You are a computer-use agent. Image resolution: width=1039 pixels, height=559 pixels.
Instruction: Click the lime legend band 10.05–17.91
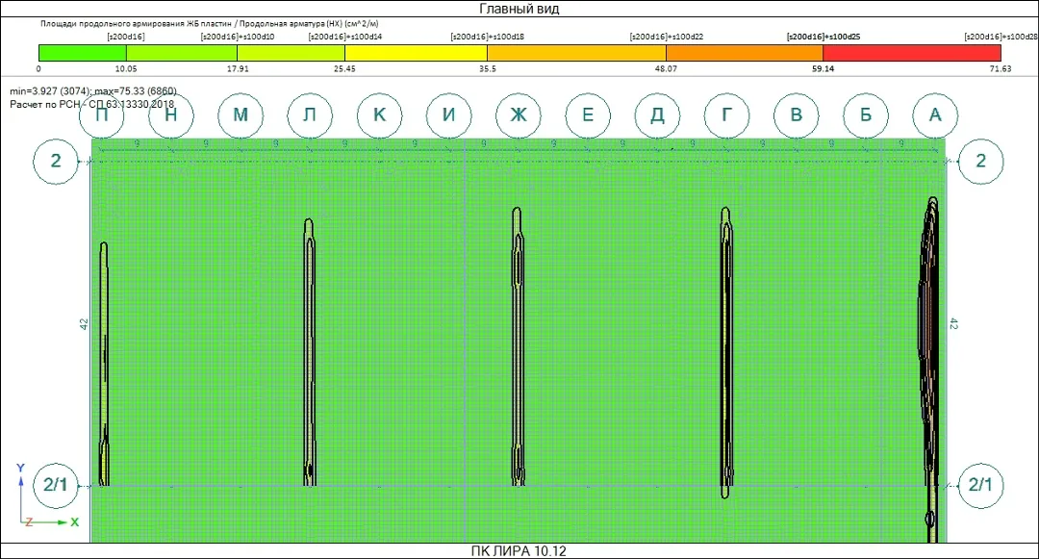[182, 53]
